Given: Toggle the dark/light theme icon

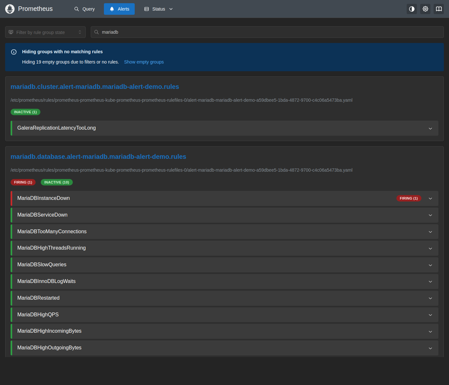Looking at the screenshot, I should click(412, 9).
